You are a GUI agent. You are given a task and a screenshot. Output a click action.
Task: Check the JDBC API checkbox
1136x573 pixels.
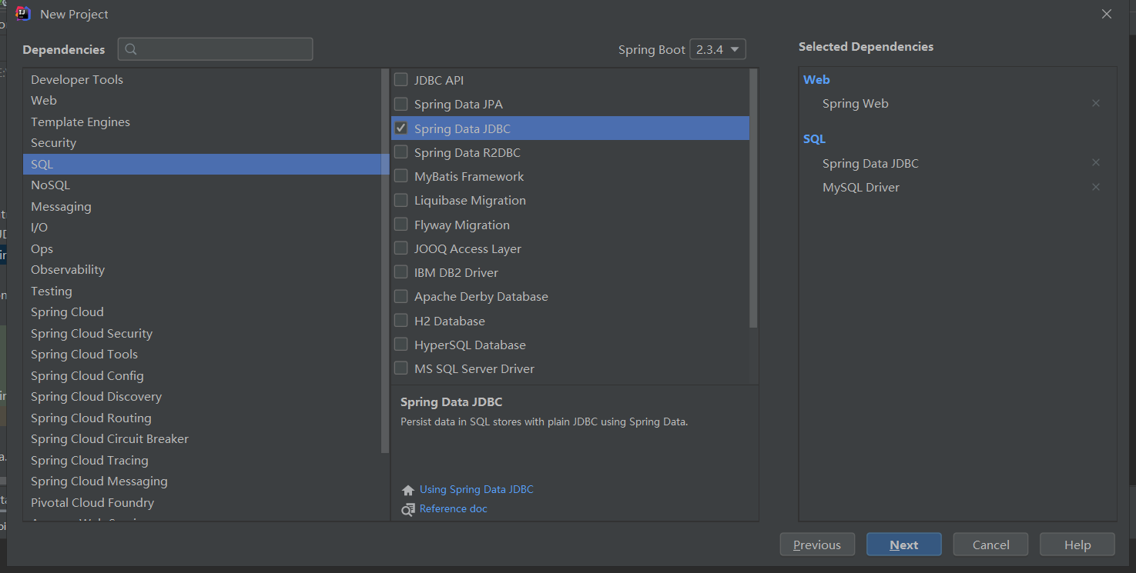401,79
